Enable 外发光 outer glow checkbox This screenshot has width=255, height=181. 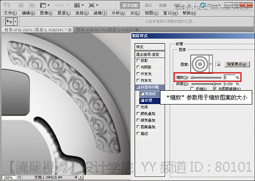[138, 74]
